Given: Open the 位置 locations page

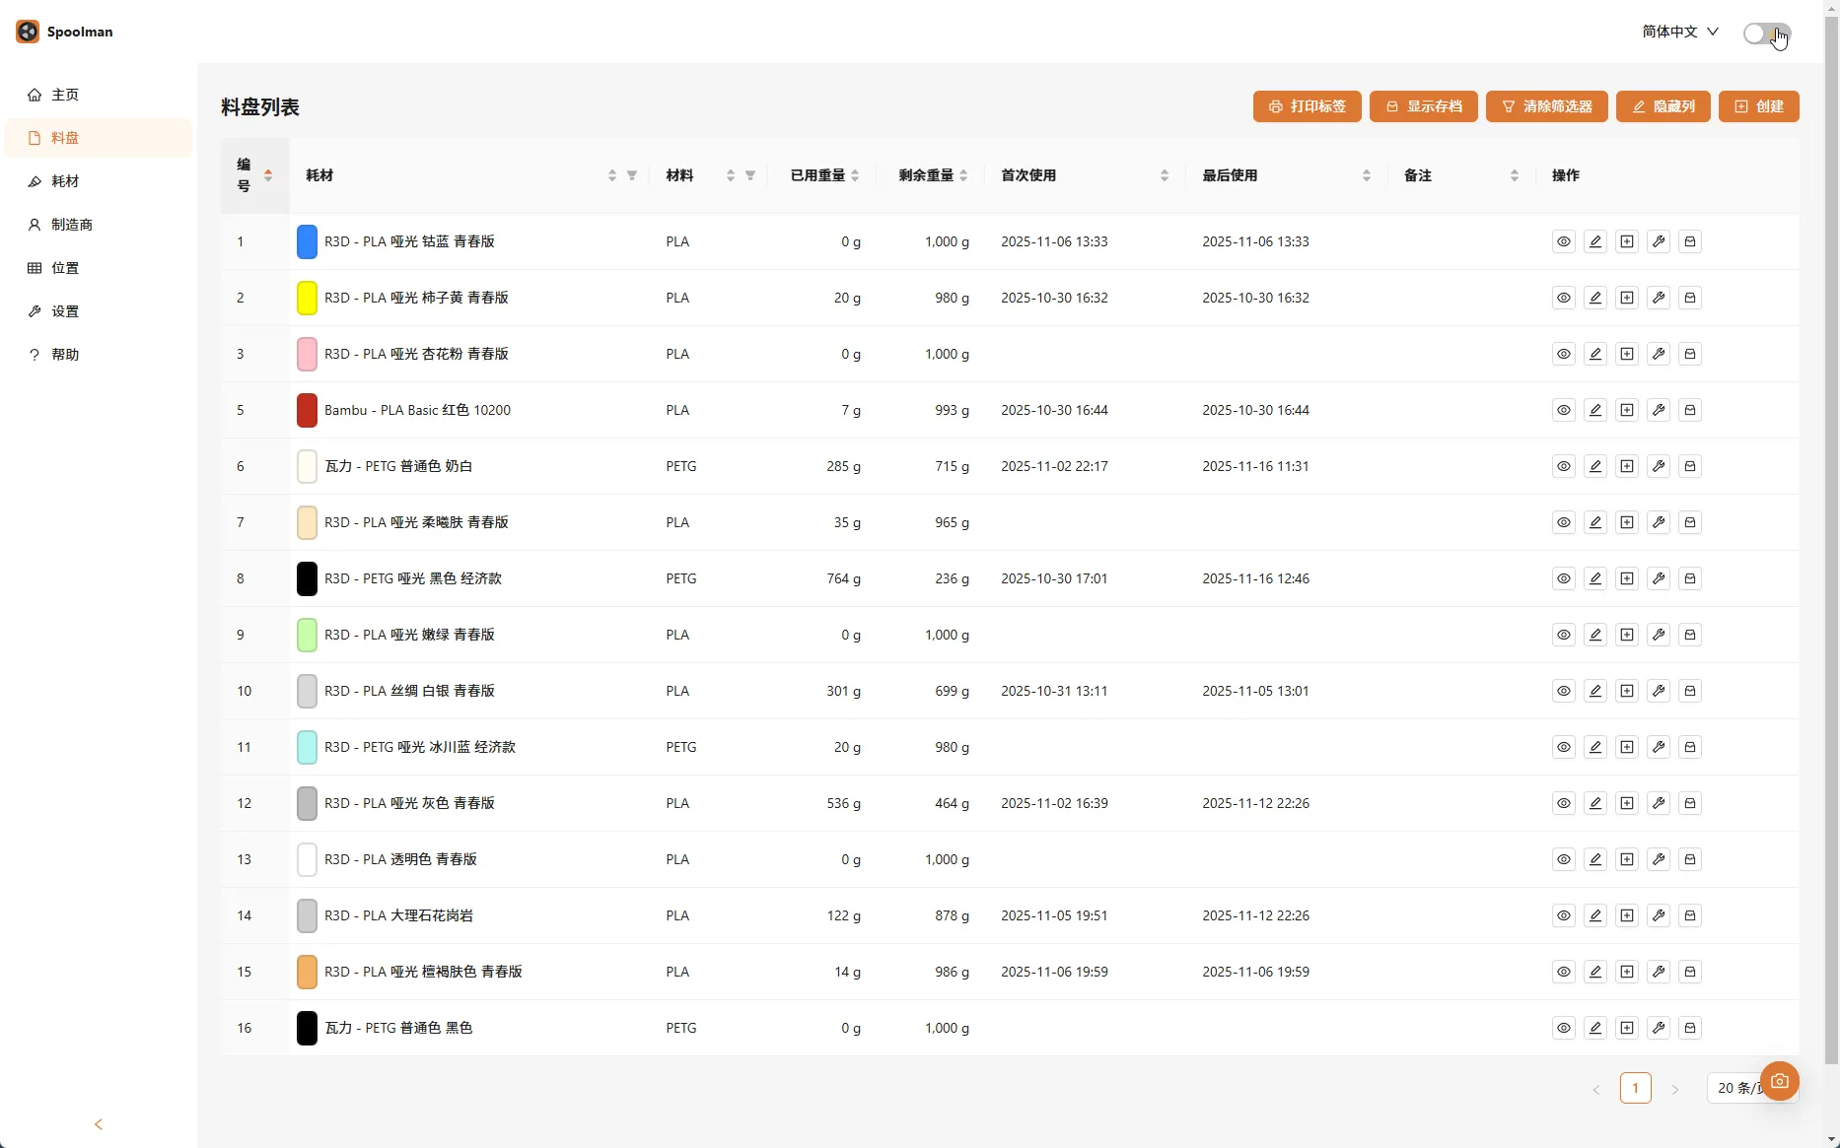Looking at the screenshot, I should pos(98,268).
